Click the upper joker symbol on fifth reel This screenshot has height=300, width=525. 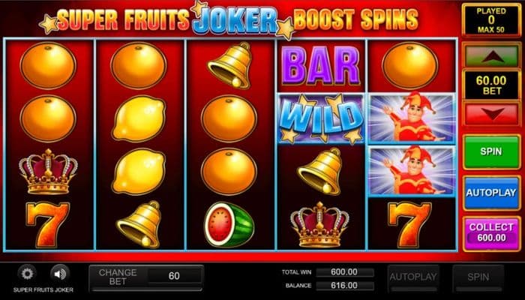412,118
